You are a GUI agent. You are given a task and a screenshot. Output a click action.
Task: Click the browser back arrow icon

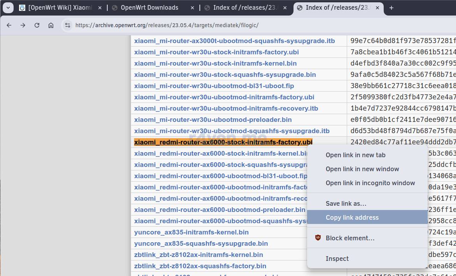coord(9,25)
